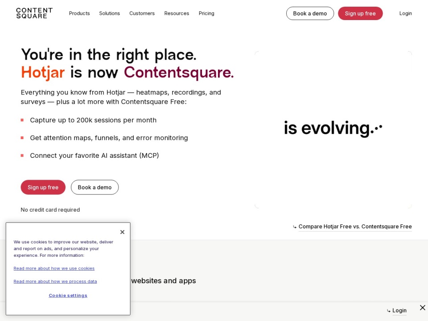The height and width of the screenshot is (321, 428).
Task: Click the 'You're in the right place.' heading
Action: pos(109,54)
